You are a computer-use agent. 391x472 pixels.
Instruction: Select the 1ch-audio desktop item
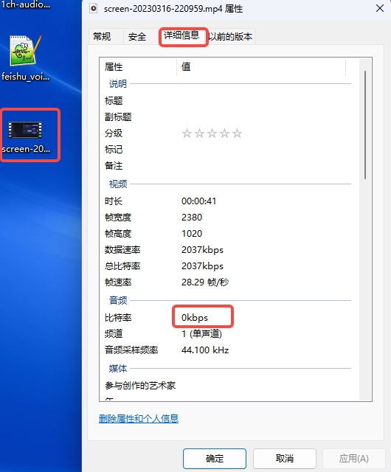(25, 4)
